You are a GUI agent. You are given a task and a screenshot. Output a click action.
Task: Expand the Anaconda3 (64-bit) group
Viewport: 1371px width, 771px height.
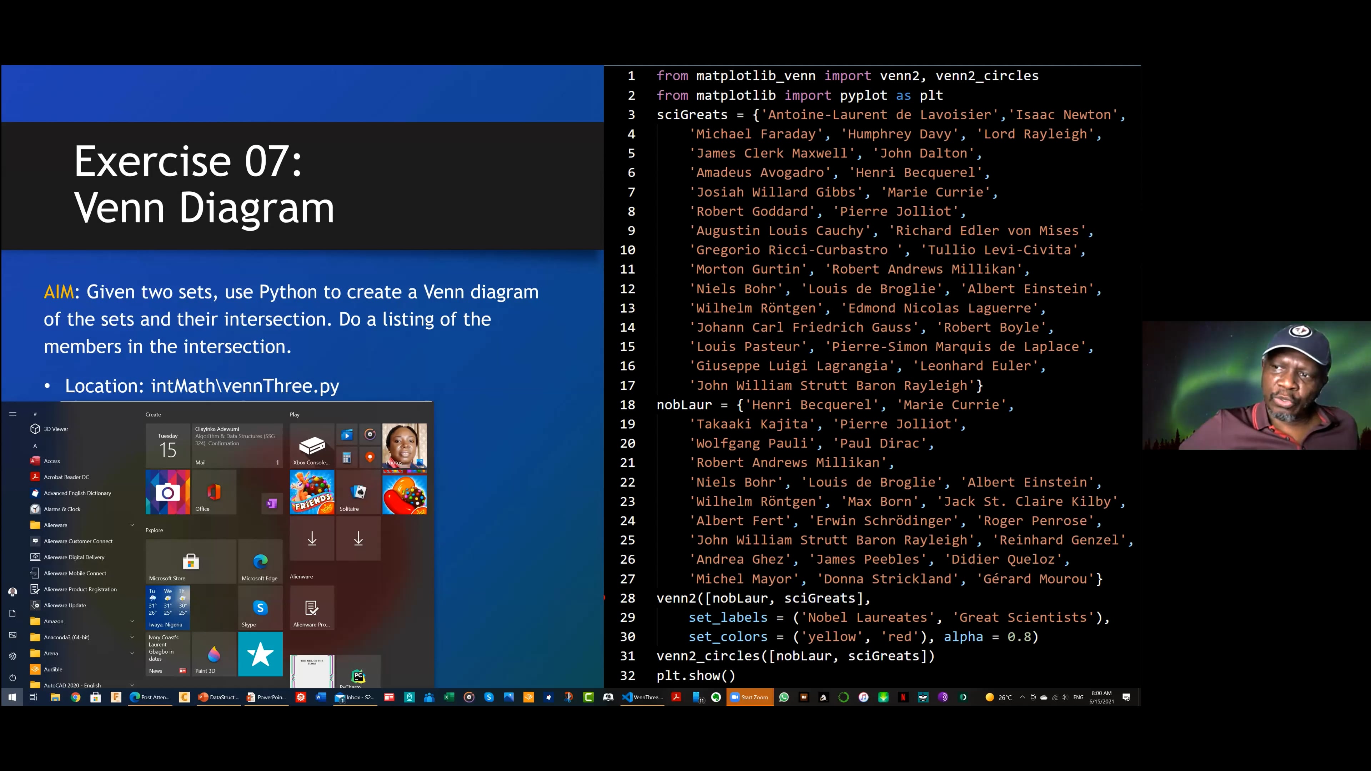pos(132,638)
